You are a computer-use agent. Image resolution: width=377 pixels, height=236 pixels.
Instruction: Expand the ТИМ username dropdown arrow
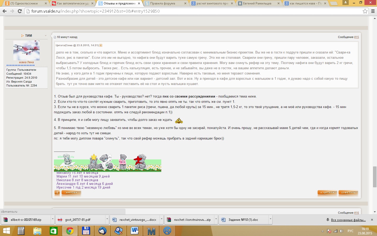click(x=46, y=36)
